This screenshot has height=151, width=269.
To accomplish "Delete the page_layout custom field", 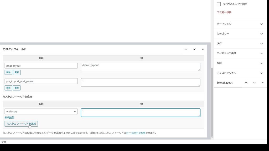I will 8,72.
